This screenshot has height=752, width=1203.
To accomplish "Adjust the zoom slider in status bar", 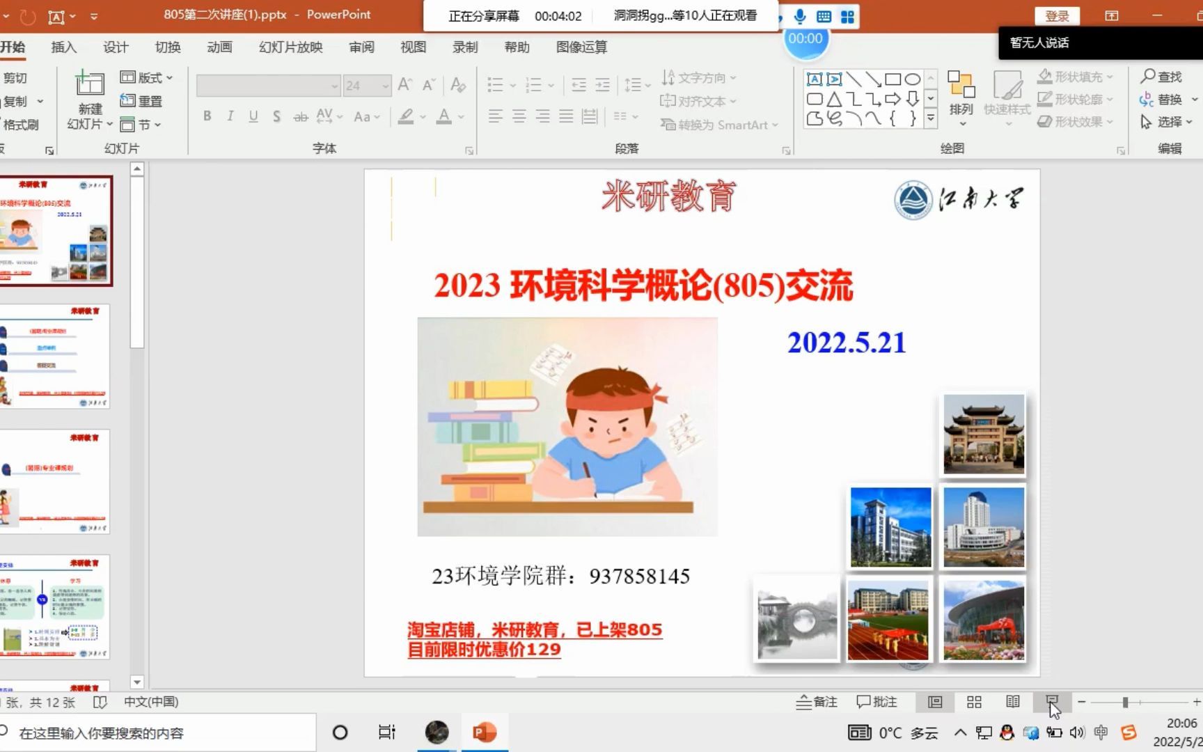I will pos(1125,703).
